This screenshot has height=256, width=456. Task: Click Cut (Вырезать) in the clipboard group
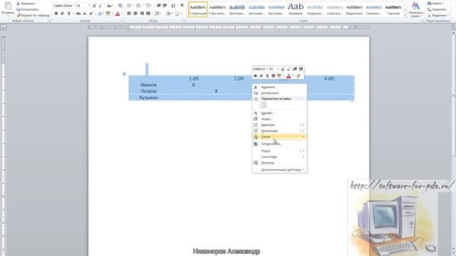[x=26, y=4]
